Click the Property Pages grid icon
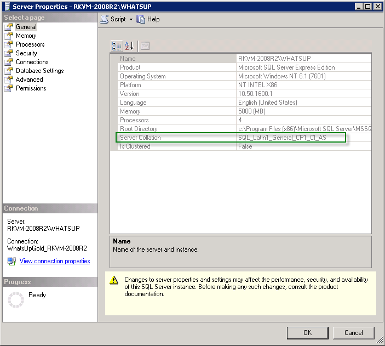The width and height of the screenshot is (385, 346). pos(145,46)
